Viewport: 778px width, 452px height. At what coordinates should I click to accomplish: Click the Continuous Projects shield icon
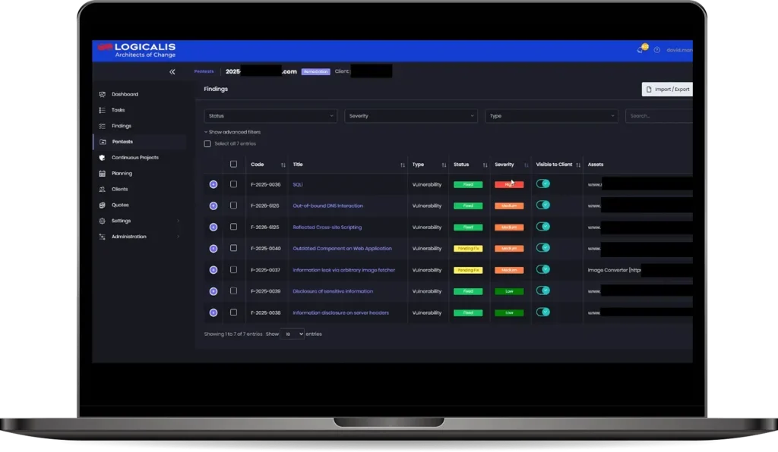coord(103,158)
